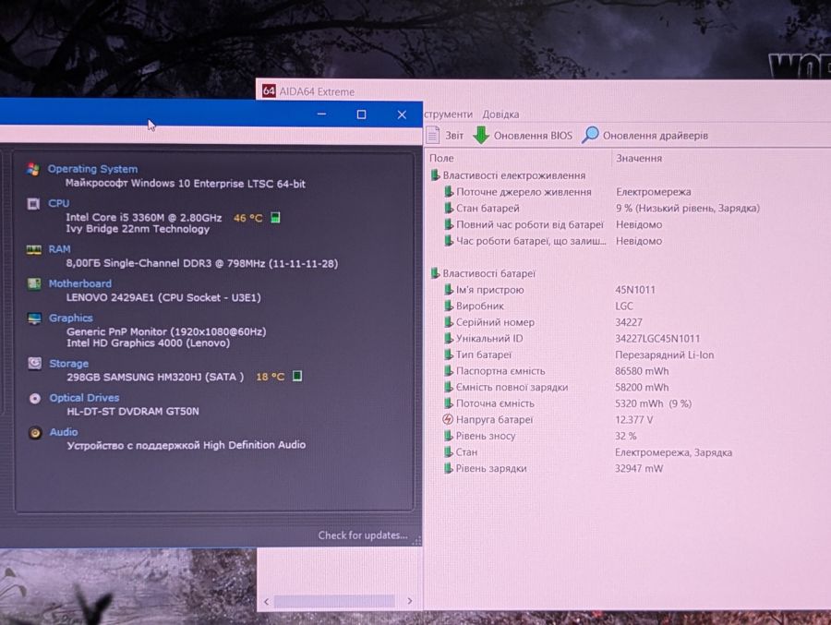The width and height of the screenshot is (831, 625).
Task: Click the AIDA64 horizontal scrollbar thumb
Action: click(334, 601)
